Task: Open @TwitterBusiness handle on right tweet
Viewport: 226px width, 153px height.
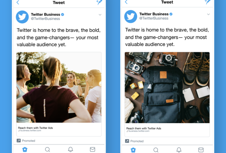Action: click(x=154, y=18)
